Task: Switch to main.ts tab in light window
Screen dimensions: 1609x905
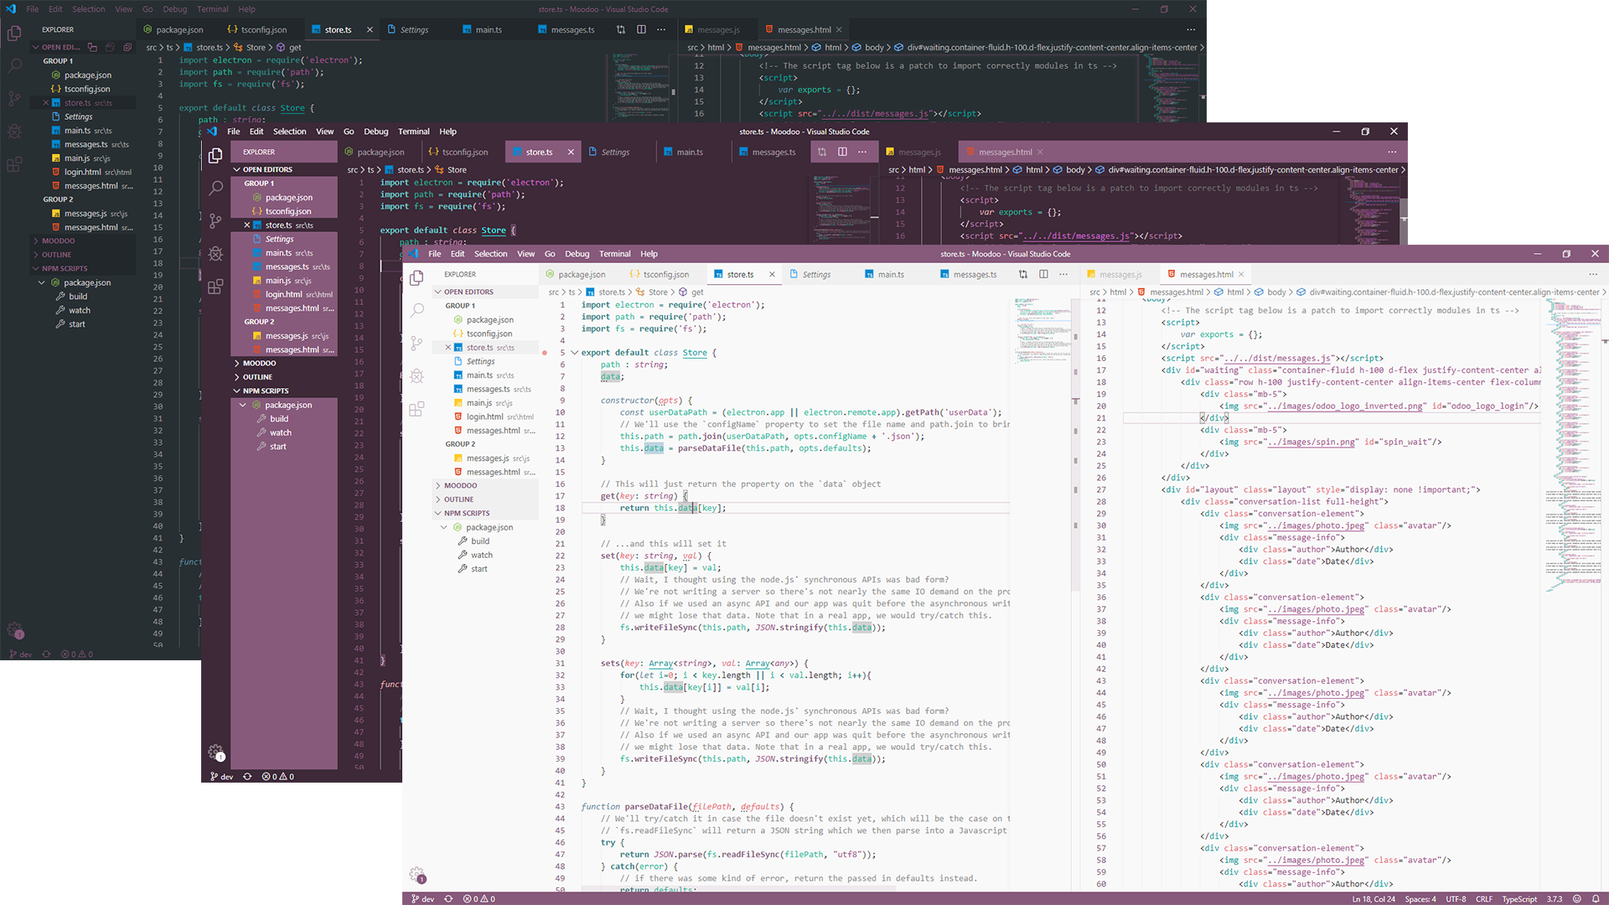Action: [890, 274]
